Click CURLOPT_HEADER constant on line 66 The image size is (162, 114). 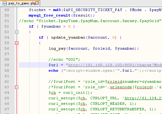(107, 104)
